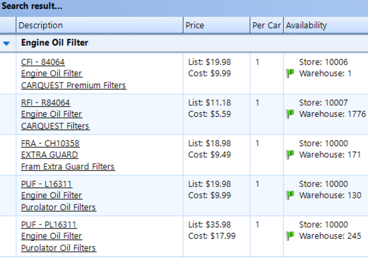Click green flag next to Warehouse: 1
Viewport: 368px width, 258px height.
290,73
